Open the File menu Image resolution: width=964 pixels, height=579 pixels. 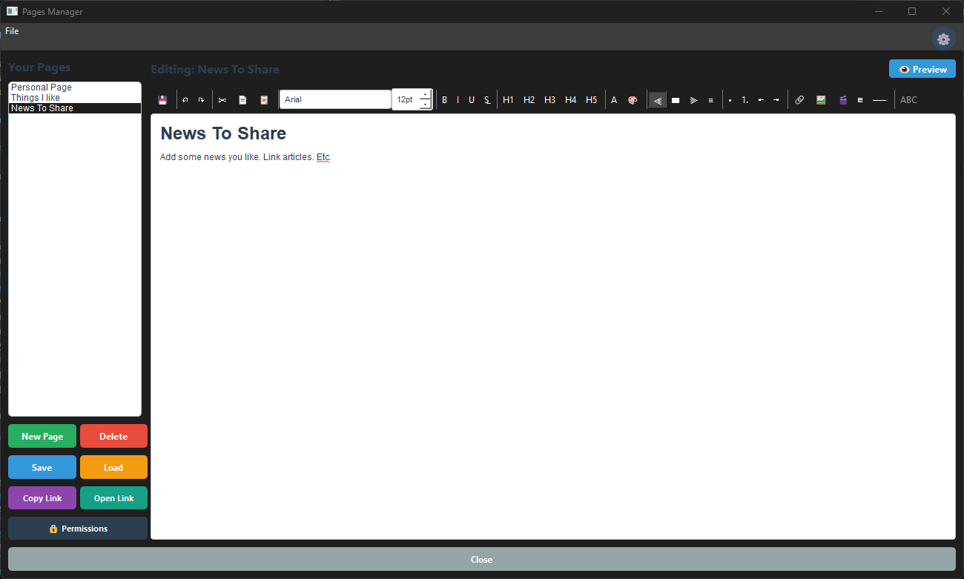click(12, 31)
